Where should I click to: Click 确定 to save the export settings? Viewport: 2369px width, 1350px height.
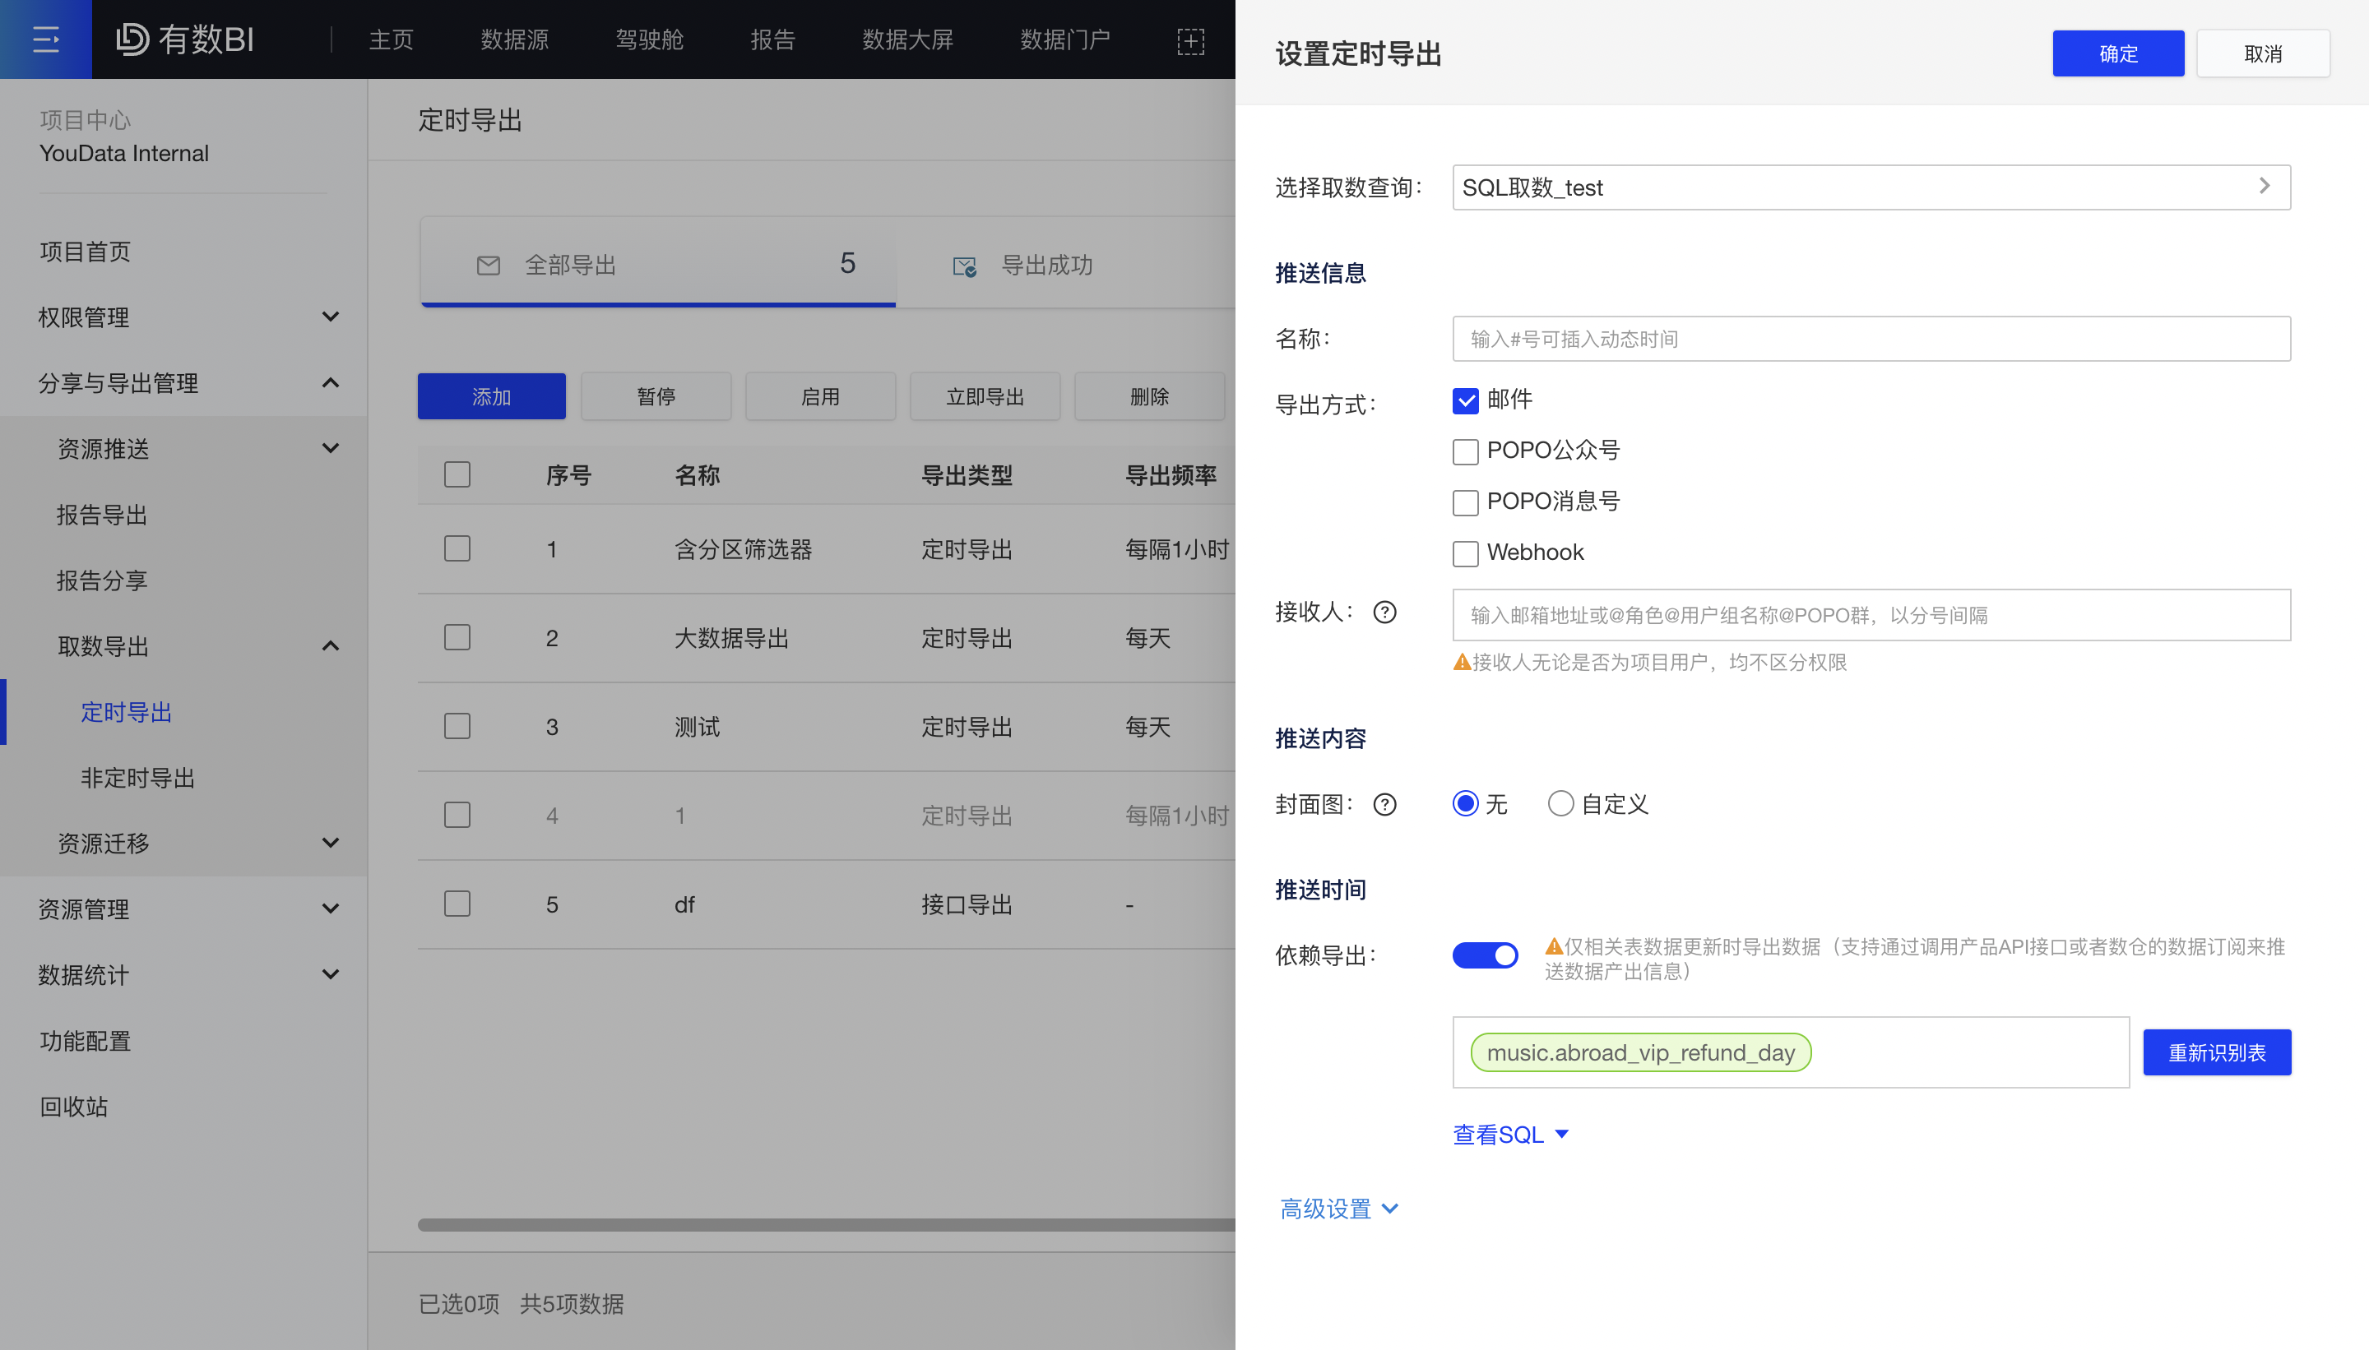(x=2117, y=53)
